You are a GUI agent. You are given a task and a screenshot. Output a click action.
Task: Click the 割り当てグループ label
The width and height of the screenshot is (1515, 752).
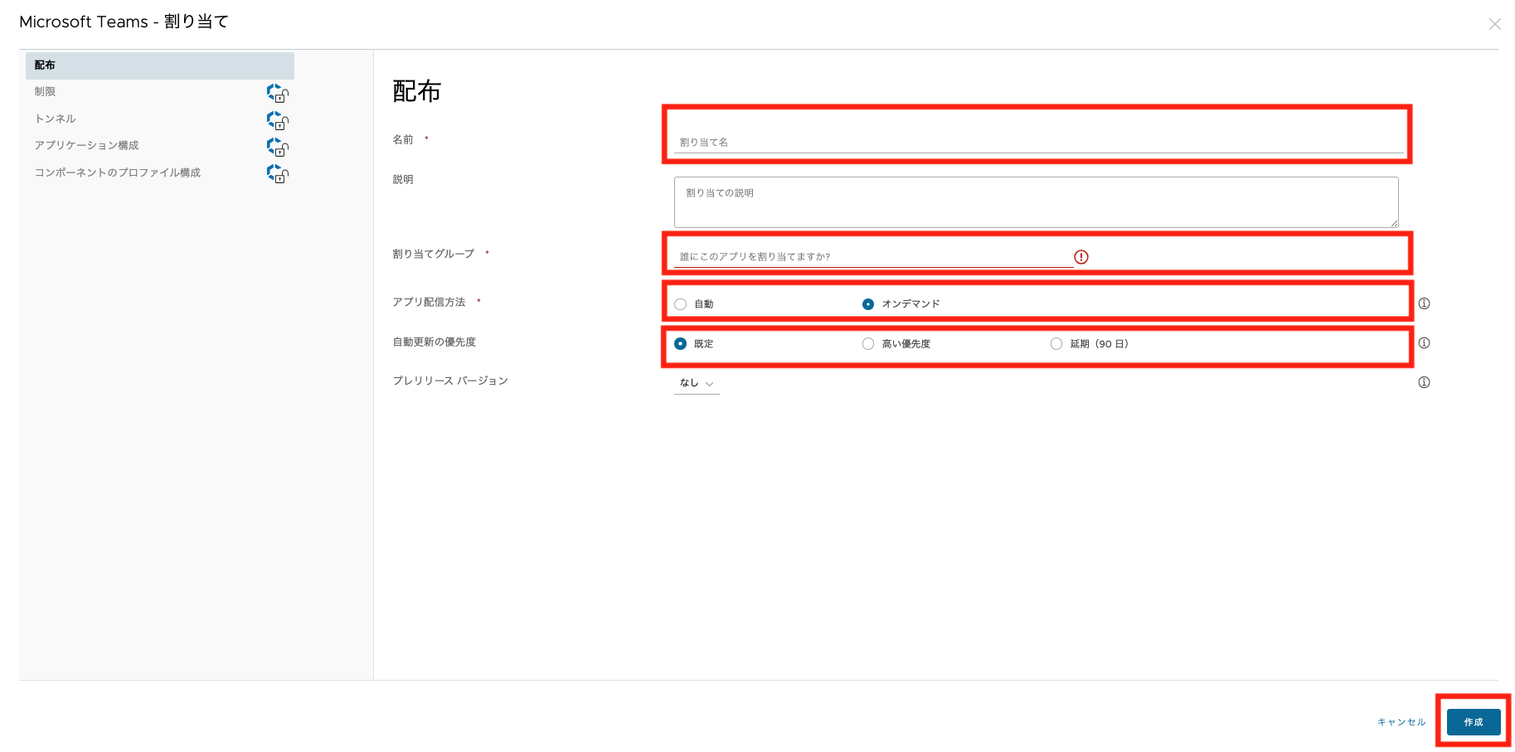[x=433, y=254]
